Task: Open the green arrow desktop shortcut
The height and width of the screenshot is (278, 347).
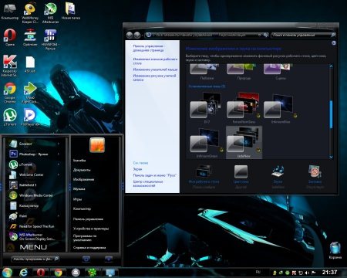Action: 30,93
